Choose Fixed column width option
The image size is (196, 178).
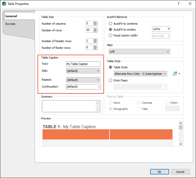[x=110, y=35]
